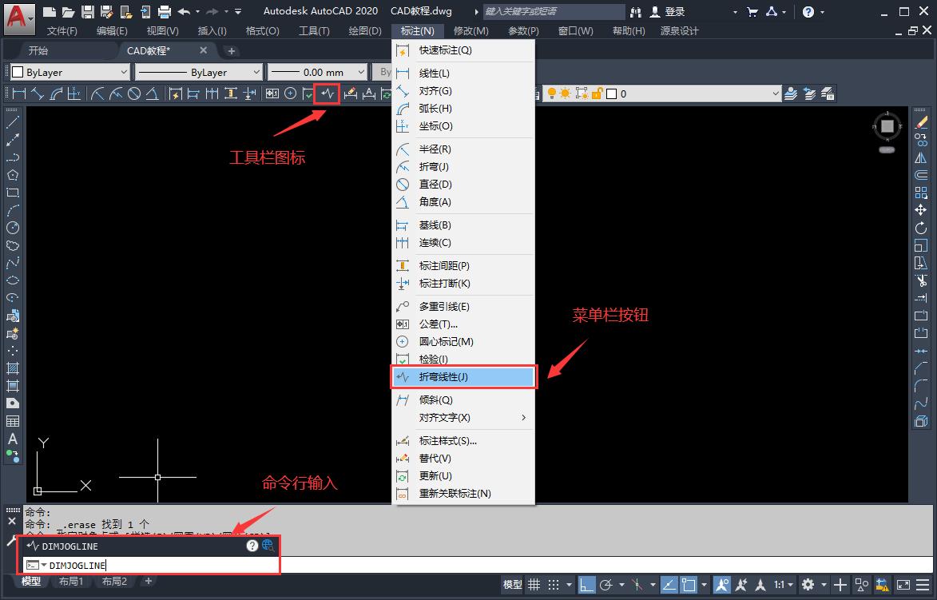Click the keyword search box

[x=554, y=11]
